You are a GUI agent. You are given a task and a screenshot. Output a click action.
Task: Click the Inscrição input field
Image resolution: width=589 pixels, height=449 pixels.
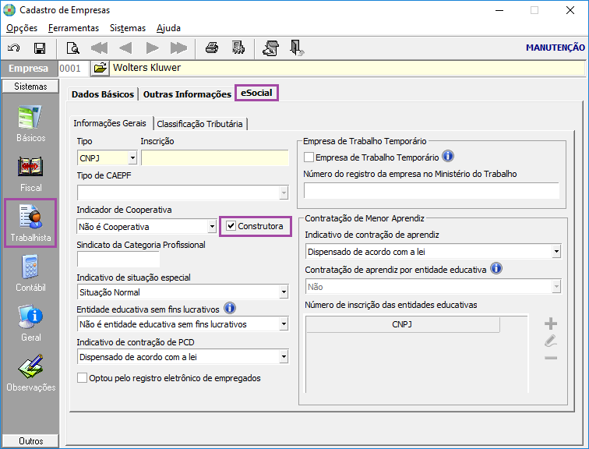(x=215, y=157)
